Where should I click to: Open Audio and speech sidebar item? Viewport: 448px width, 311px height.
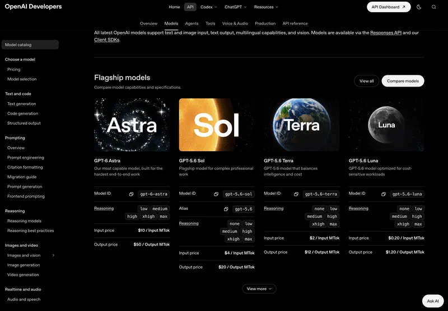24,299
